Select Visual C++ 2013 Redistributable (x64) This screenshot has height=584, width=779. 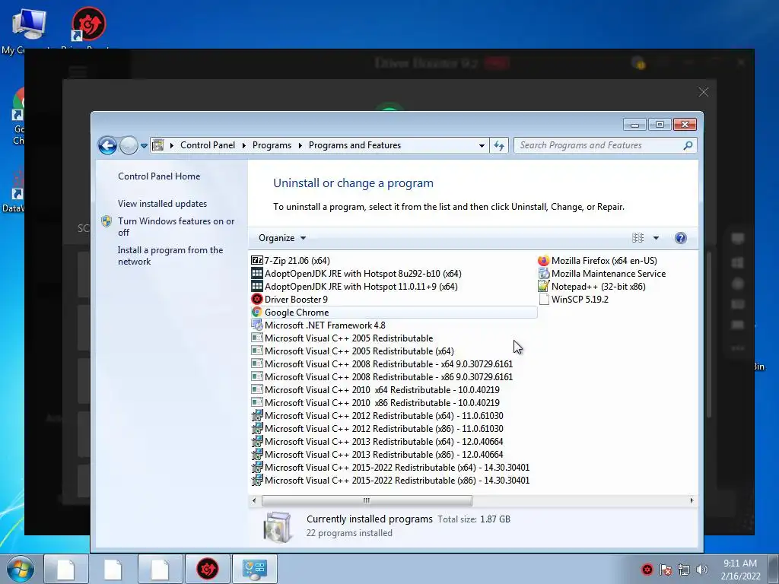pyautogui.click(x=377, y=442)
